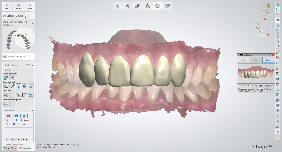Switch to the Load tab in Additional scans

click(243, 60)
